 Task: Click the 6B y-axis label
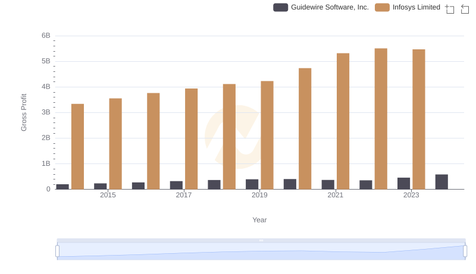tap(46, 36)
